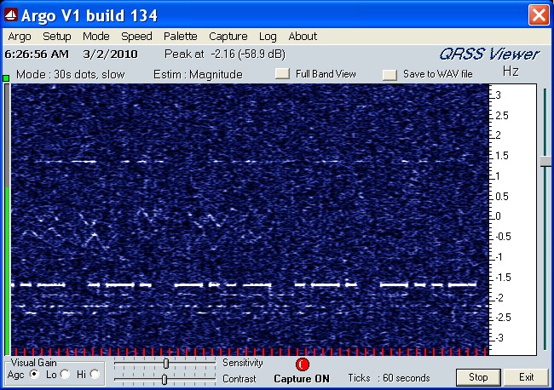The image size is (554, 390).
Task: Open the Argo menu
Action: tap(20, 37)
